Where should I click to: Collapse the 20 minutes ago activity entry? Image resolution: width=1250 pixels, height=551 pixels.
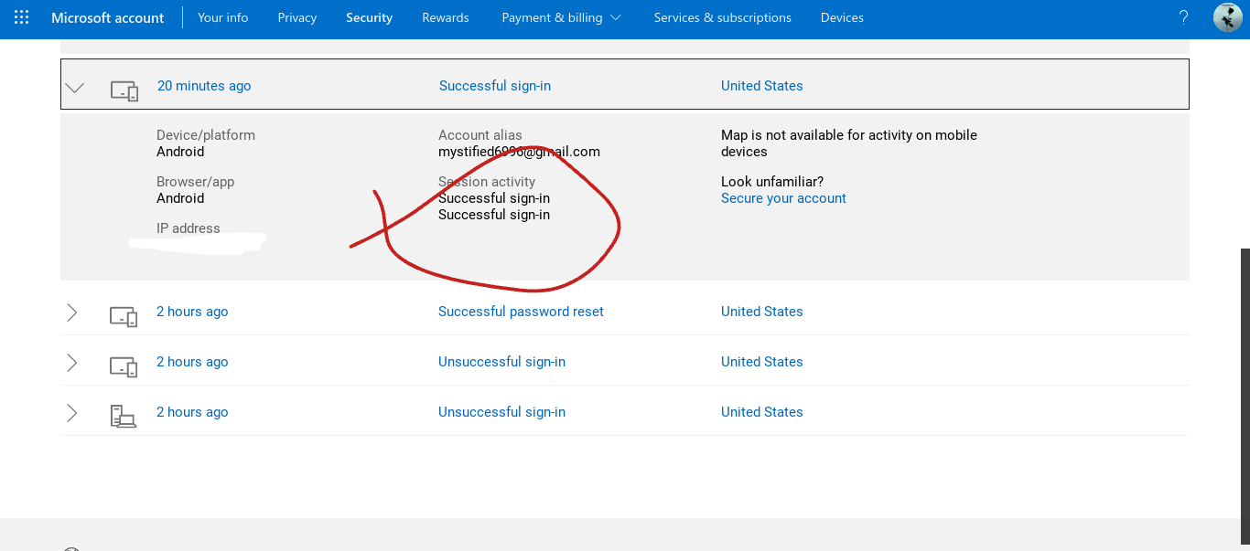tap(75, 88)
